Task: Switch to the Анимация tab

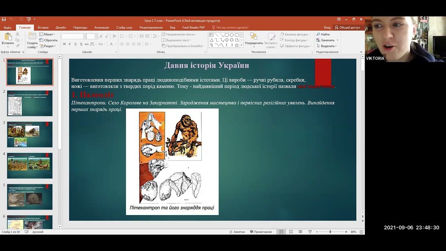Action: tap(102, 28)
